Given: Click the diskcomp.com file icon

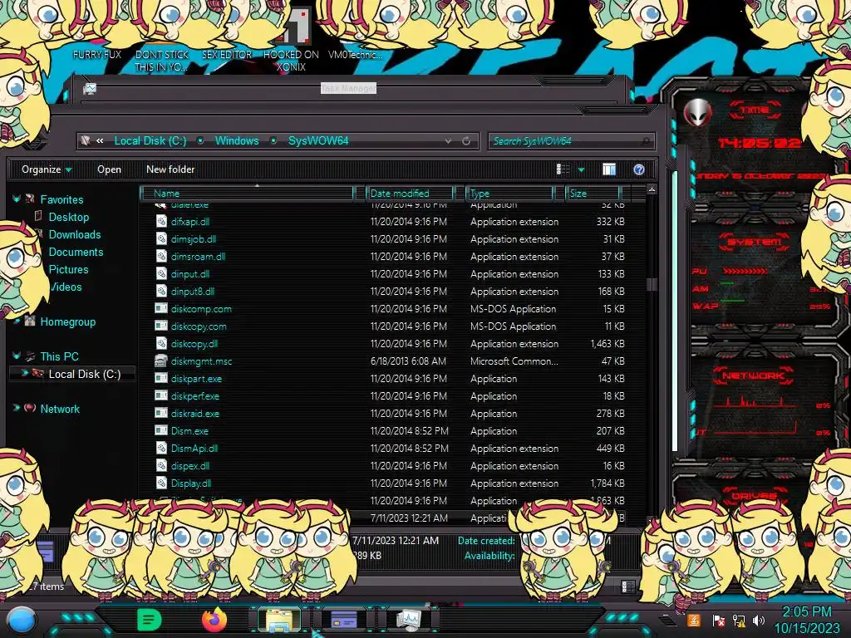Looking at the screenshot, I should pyautogui.click(x=161, y=309).
